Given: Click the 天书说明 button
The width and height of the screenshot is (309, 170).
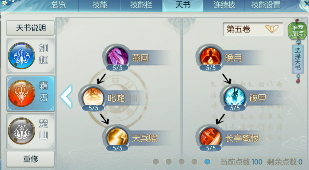Looking at the screenshot, I should (30, 28).
